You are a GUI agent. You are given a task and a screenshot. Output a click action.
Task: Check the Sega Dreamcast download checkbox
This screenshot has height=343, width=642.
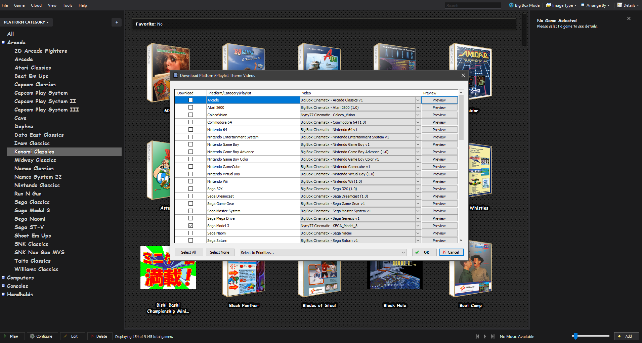pyautogui.click(x=190, y=196)
